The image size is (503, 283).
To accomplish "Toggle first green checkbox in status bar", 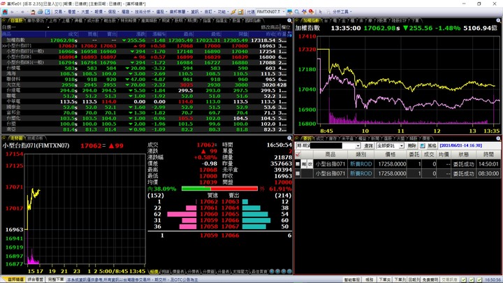I will pos(464,280).
